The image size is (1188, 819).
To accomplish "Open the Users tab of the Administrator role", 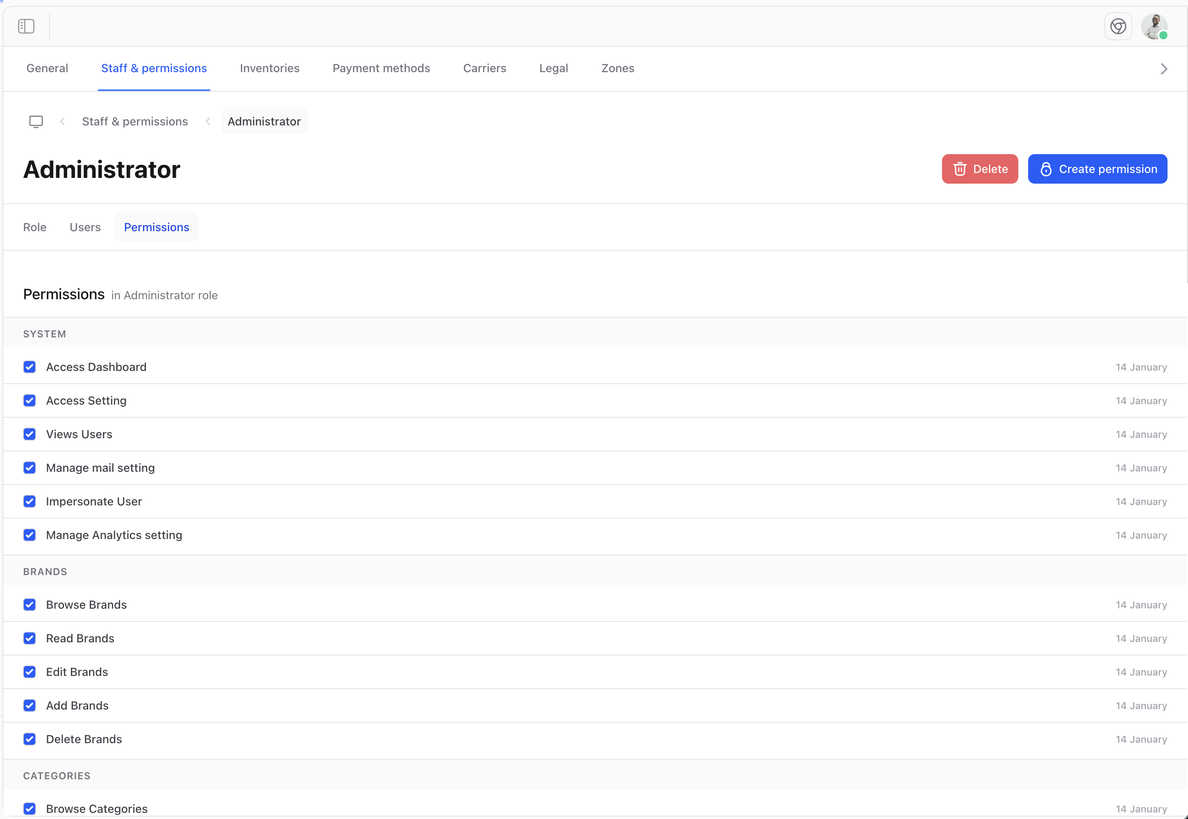I will (x=85, y=227).
